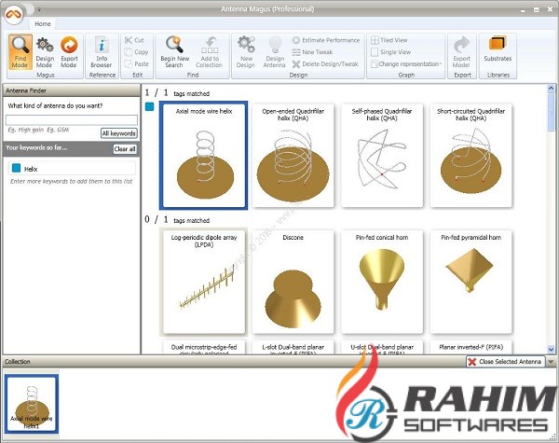Click the Antenna Finder panel header
Screen dimensions: 559x443
click(x=72, y=90)
